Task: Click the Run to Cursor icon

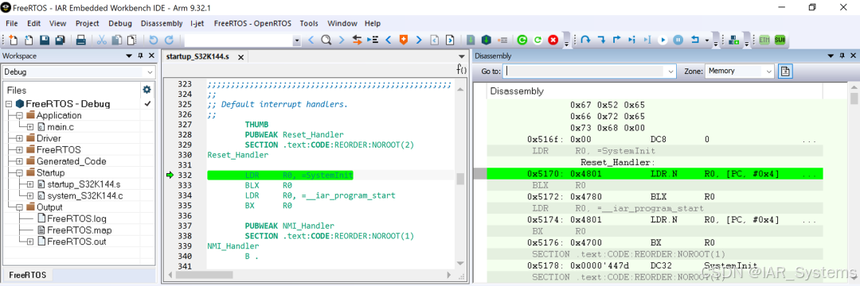Action: [647, 40]
